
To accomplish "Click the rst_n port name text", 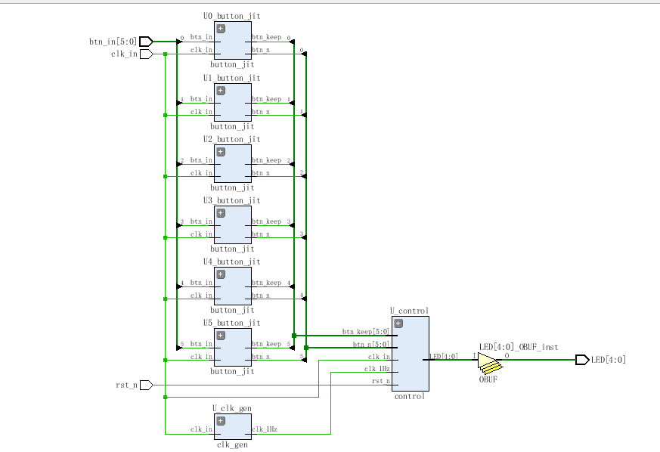I will pos(126,385).
